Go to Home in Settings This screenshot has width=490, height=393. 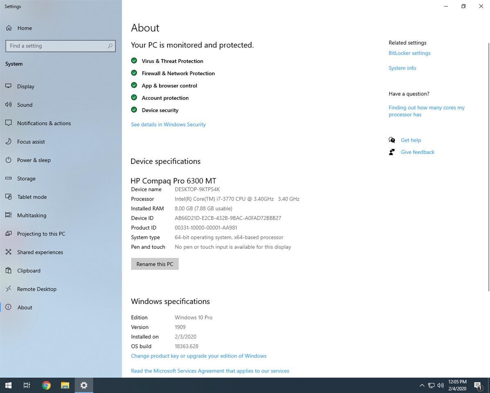pos(25,28)
